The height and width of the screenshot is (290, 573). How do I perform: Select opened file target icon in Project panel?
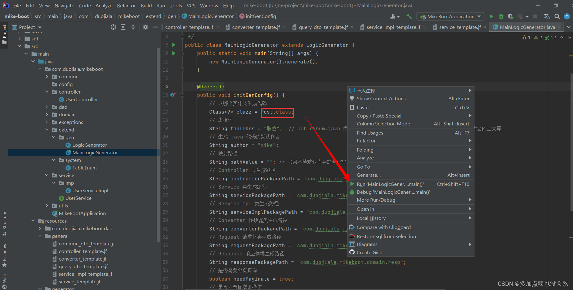coord(113,27)
